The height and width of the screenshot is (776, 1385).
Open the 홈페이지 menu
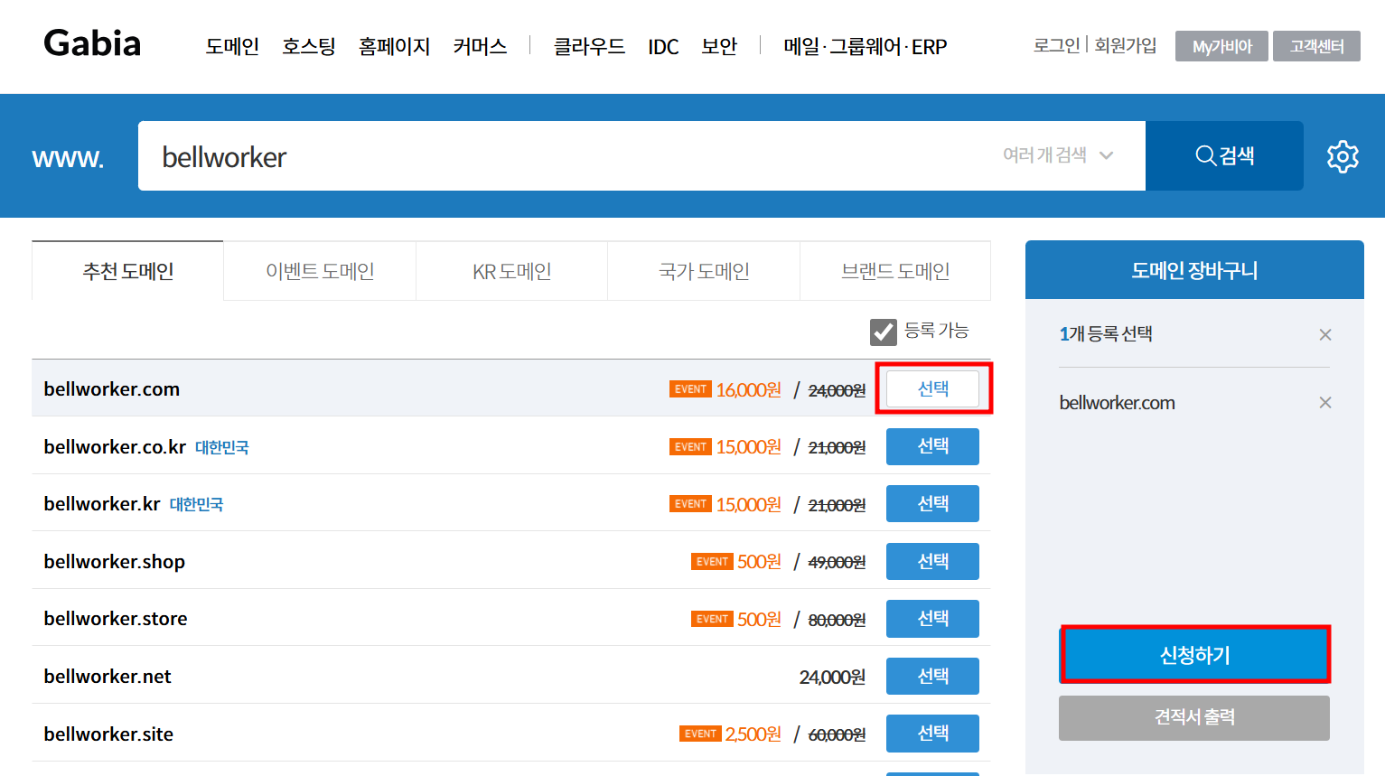click(x=394, y=46)
